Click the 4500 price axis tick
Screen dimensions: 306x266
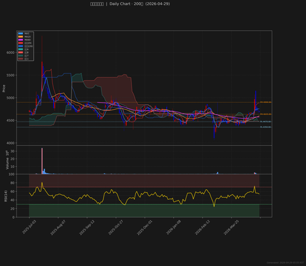point(10,121)
